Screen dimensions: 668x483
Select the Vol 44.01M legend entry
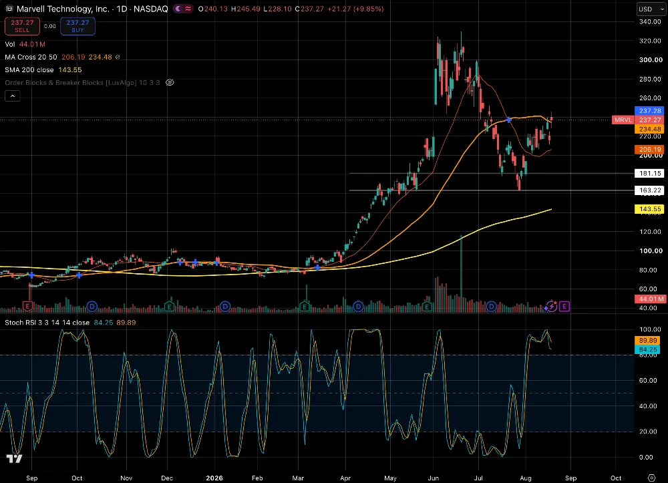tap(25, 44)
